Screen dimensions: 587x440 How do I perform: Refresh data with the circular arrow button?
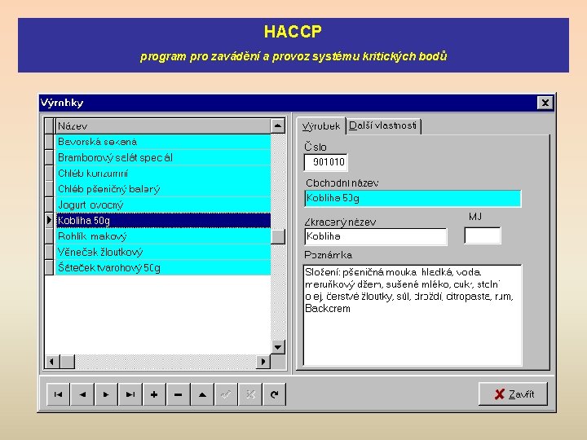click(274, 394)
